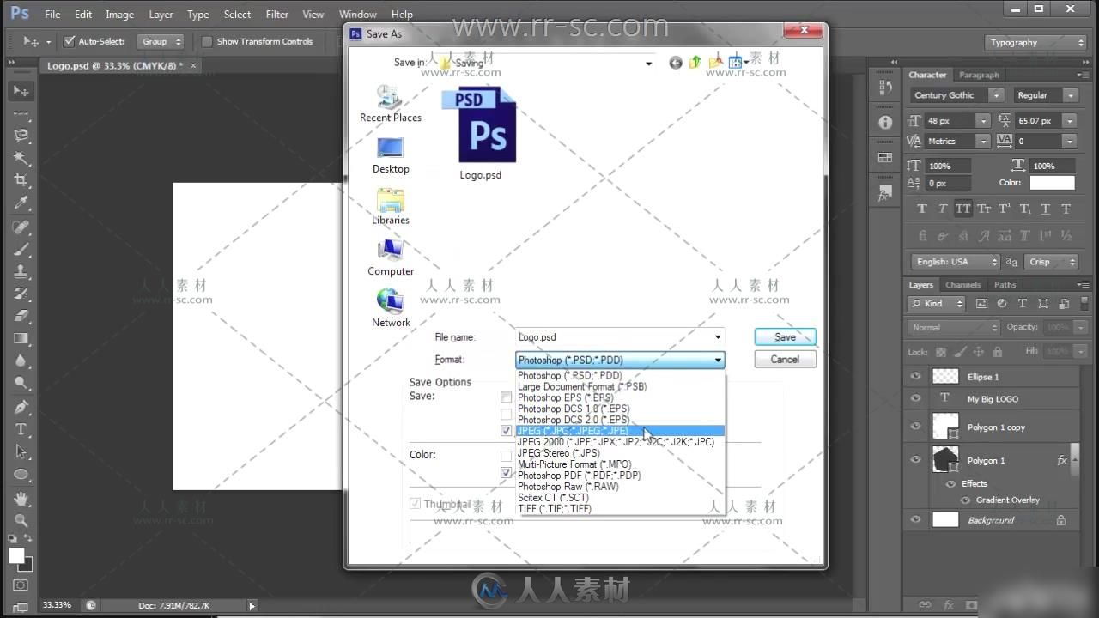Viewport: 1099px width, 618px height.
Task: Open Network location in Save As
Action: coord(391,309)
